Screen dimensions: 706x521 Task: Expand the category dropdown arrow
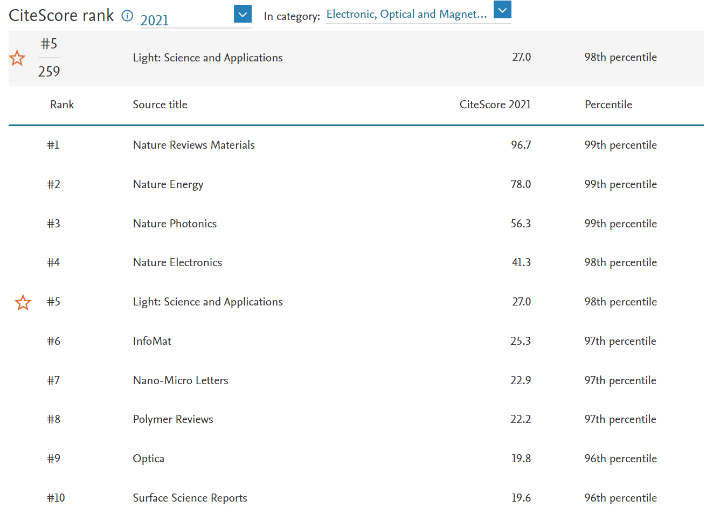coord(502,10)
